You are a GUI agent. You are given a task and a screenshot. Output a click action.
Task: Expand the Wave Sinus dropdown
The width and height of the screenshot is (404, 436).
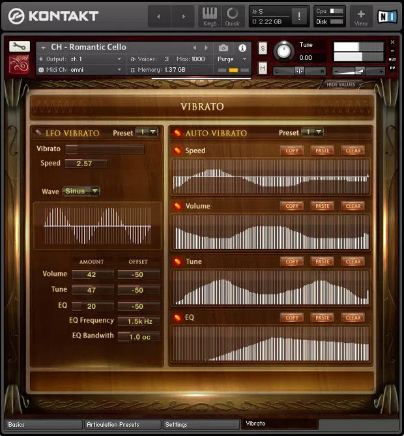[81, 192]
